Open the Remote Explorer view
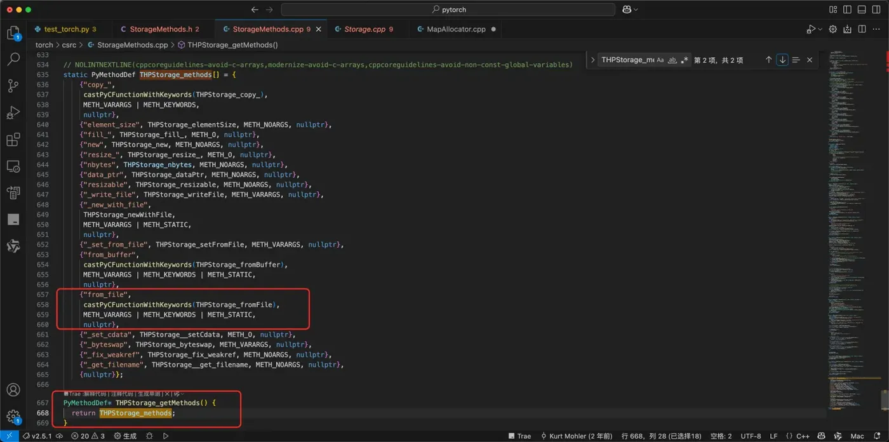The width and height of the screenshot is (889, 442). point(13,166)
